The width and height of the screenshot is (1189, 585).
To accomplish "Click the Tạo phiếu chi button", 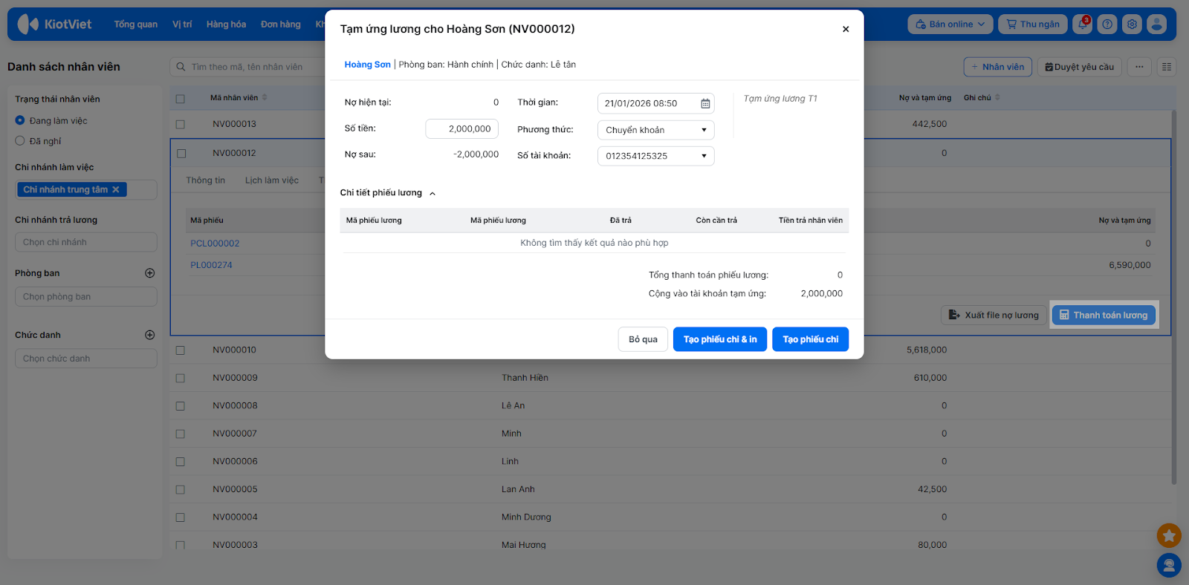I will tap(810, 339).
